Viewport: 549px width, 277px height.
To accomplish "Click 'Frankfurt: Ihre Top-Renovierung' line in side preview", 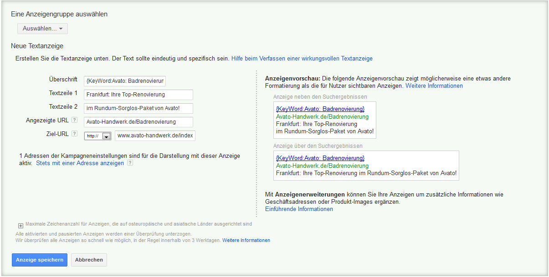I will tap(317, 124).
